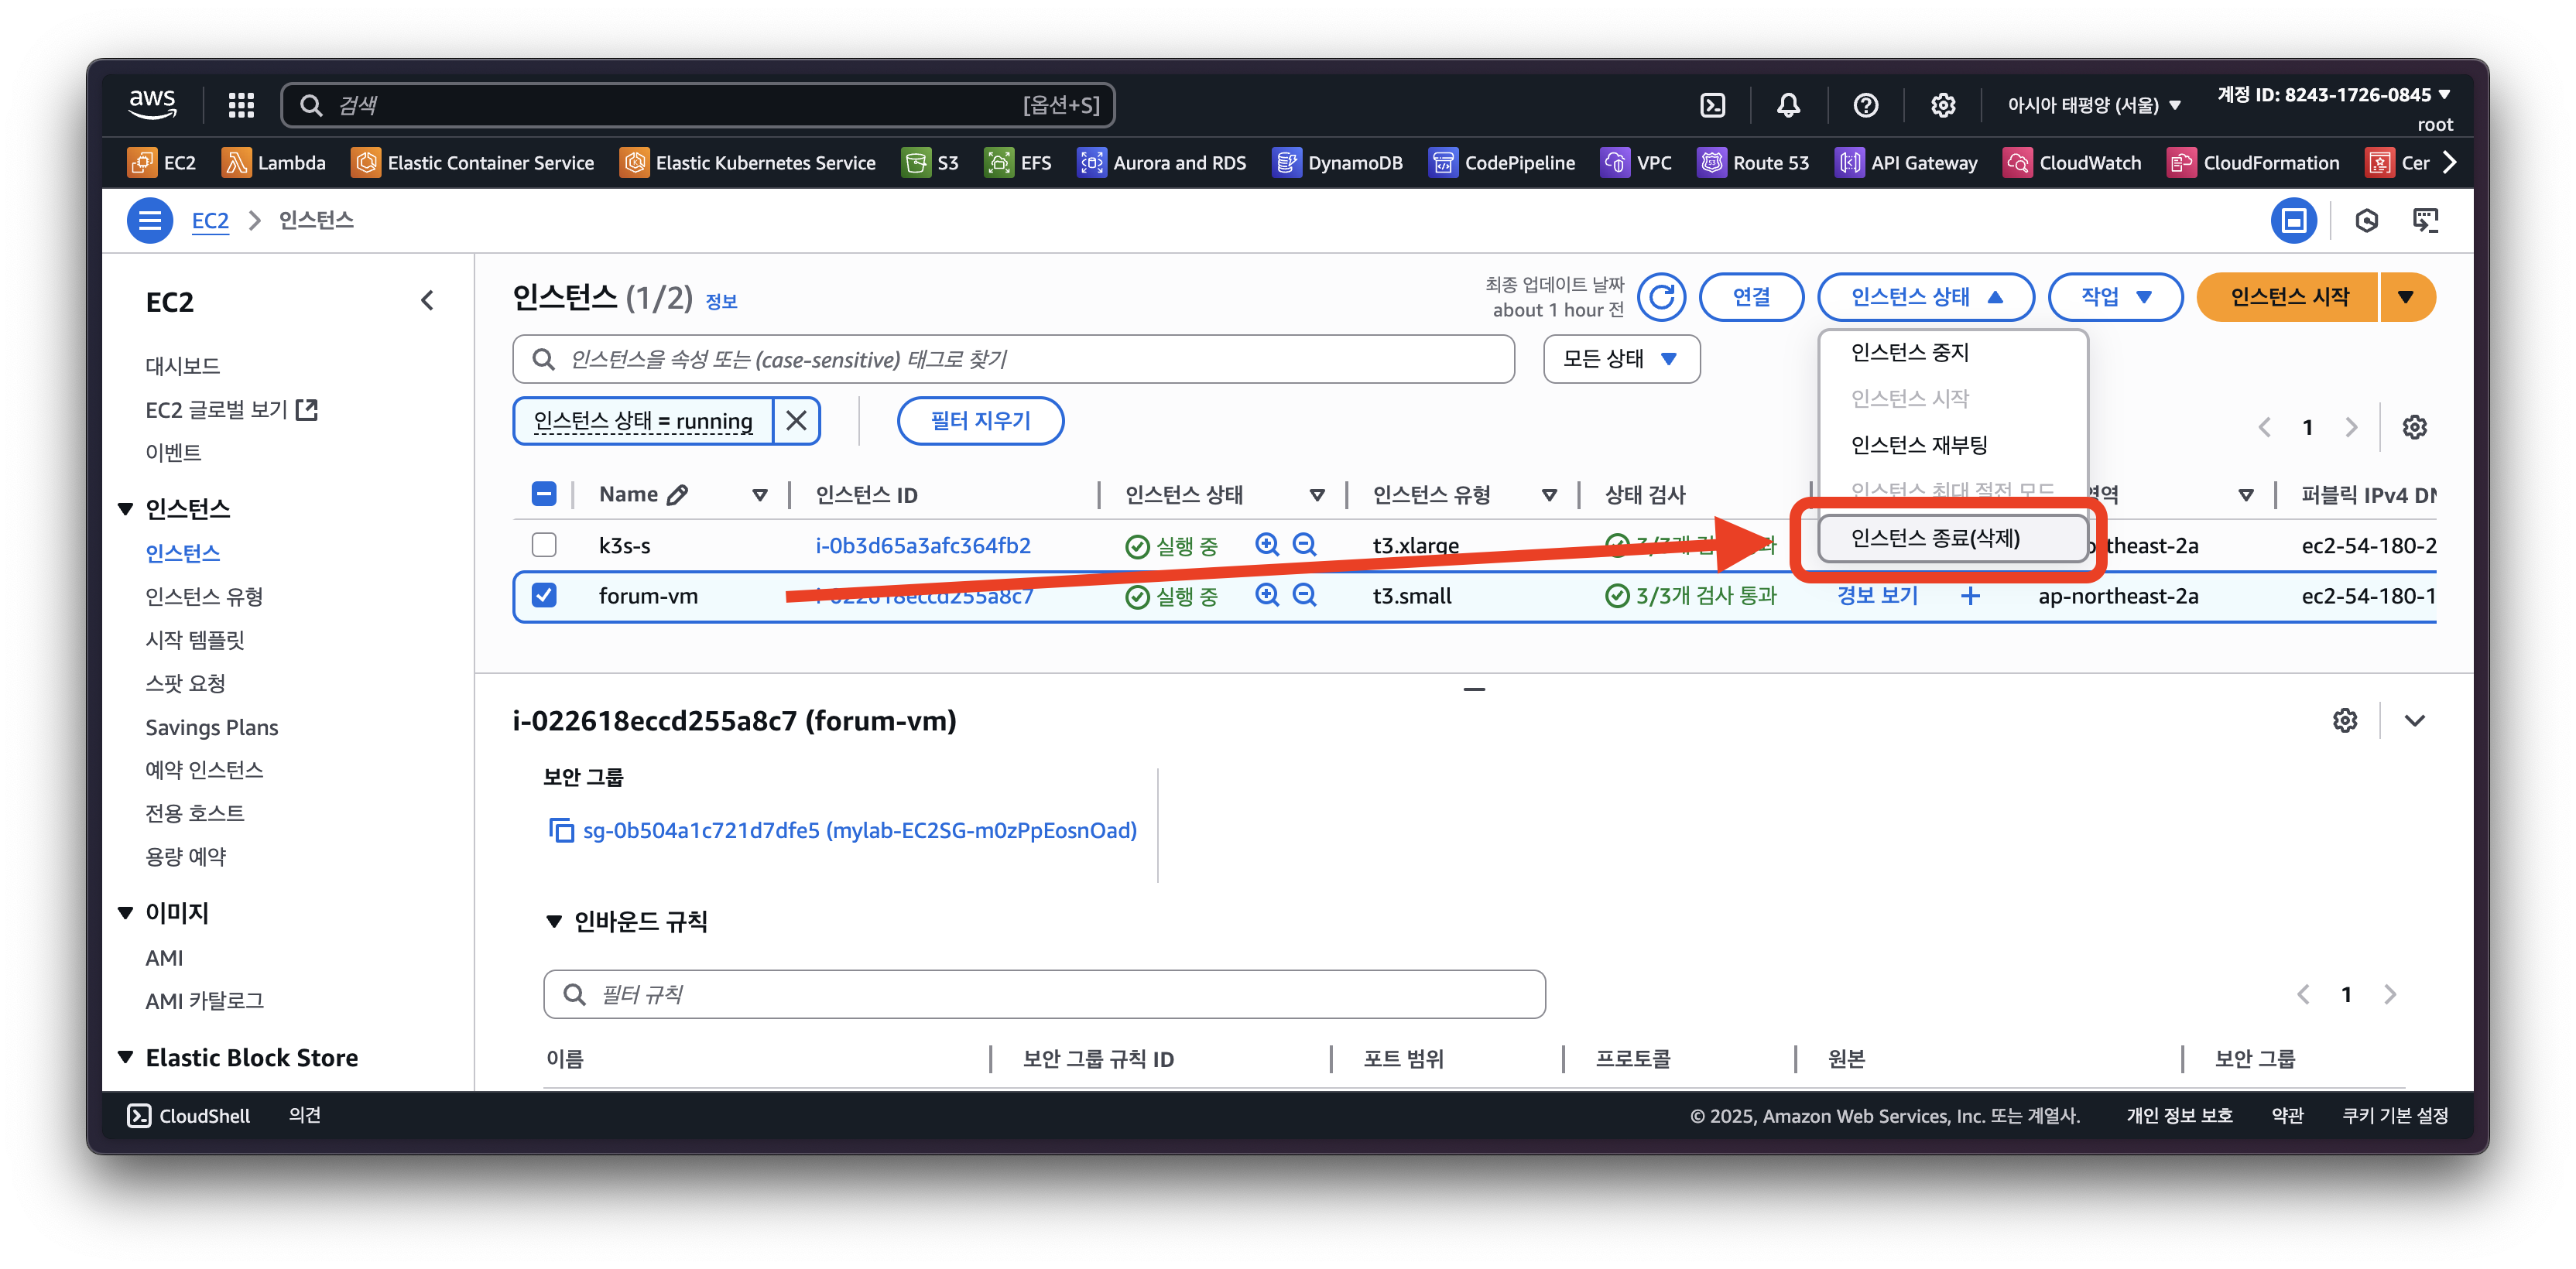Zoom out filter on forum-vm state
Screen dimensions: 2576x1269
[x=1304, y=595]
